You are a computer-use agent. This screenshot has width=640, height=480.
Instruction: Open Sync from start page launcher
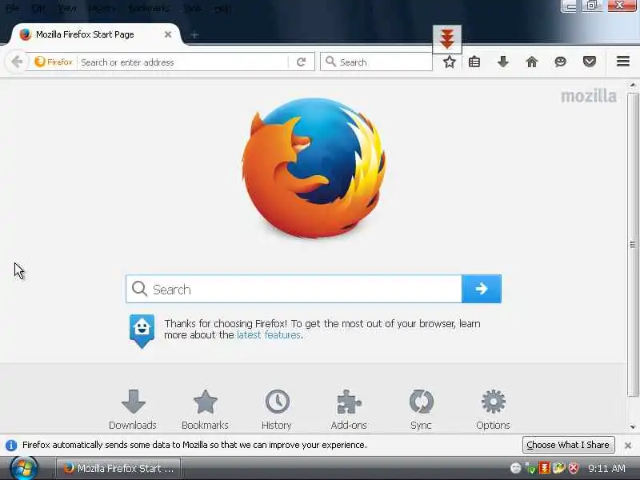coord(421,410)
